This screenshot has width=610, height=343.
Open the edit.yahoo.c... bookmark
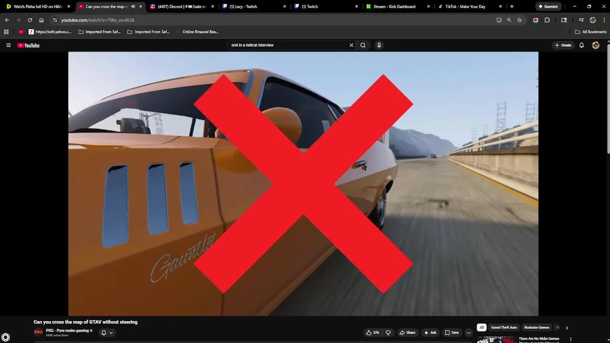pyautogui.click(x=50, y=32)
